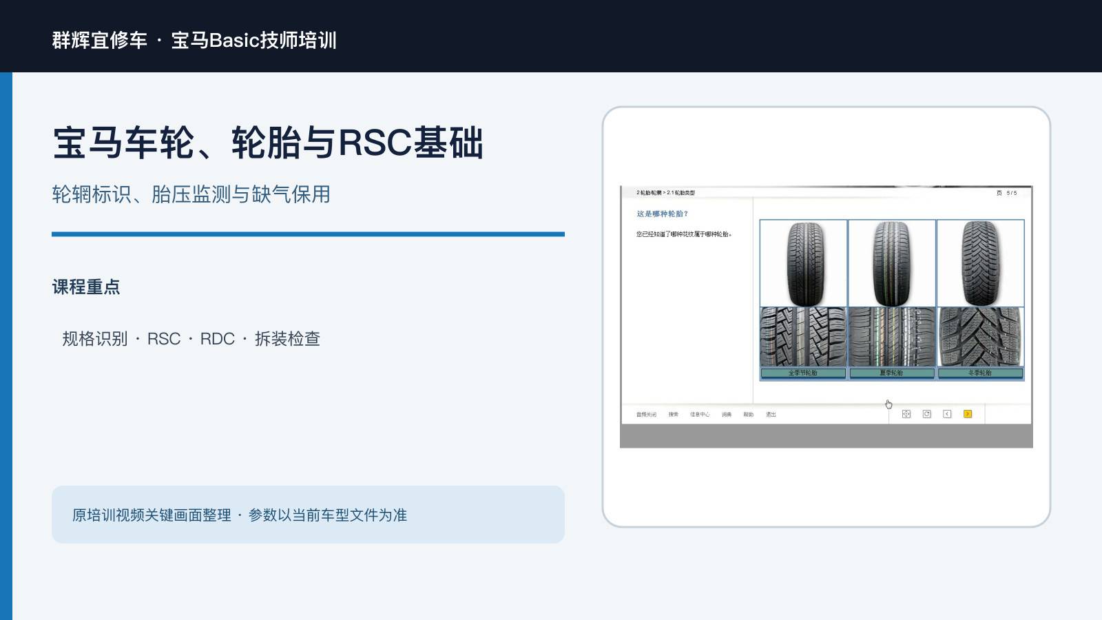Click the note 原培训视频关键画面整理

(152, 515)
